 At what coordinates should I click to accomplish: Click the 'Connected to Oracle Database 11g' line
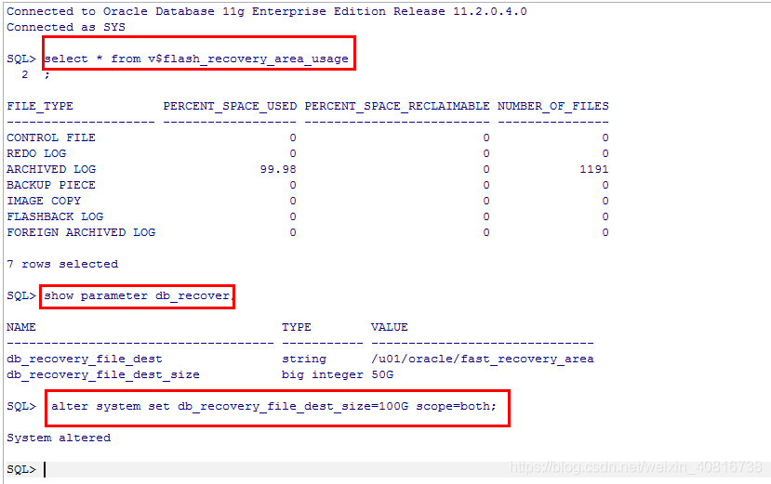point(267,11)
